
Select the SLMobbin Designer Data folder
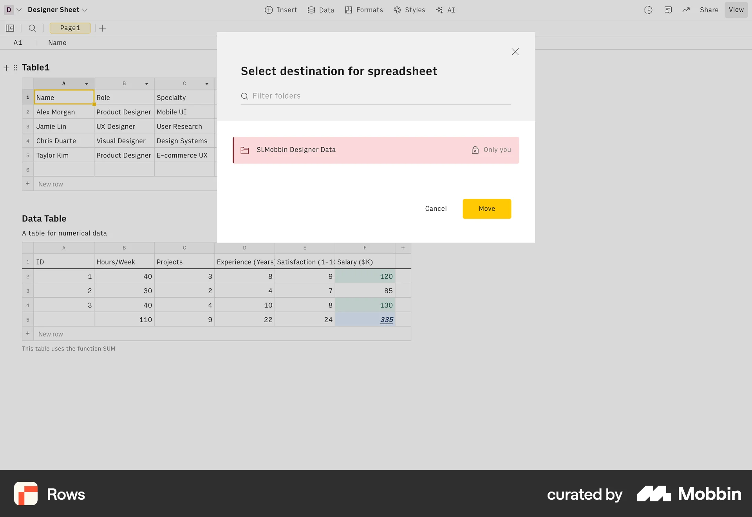(352, 150)
